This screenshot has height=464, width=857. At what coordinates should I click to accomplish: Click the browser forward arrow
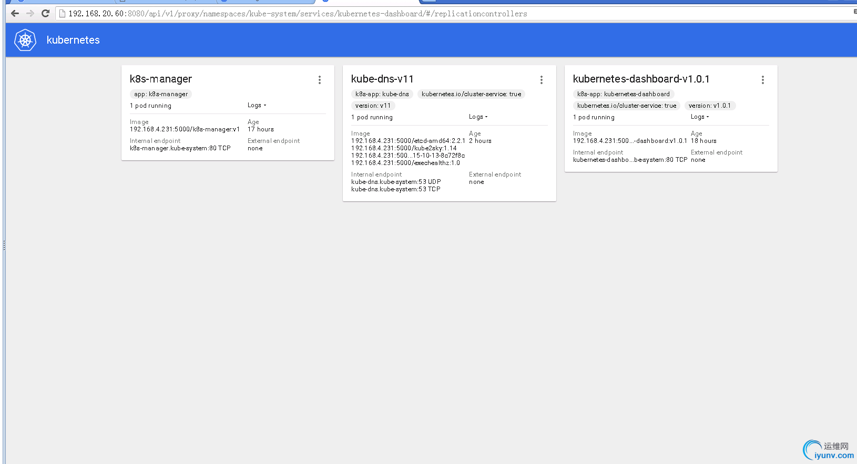(x=30, y=14)
